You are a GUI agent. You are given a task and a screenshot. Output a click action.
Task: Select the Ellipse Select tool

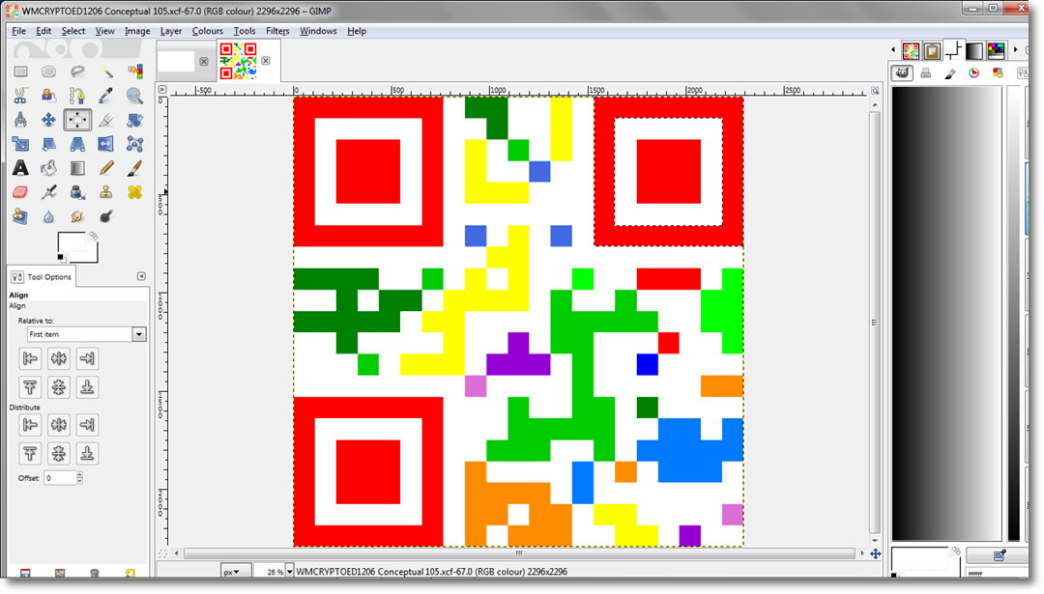click(48, 71)
